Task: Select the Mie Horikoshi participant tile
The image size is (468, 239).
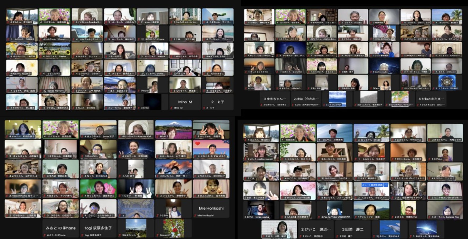Action: pyautogui.click(x=211, y=208)
